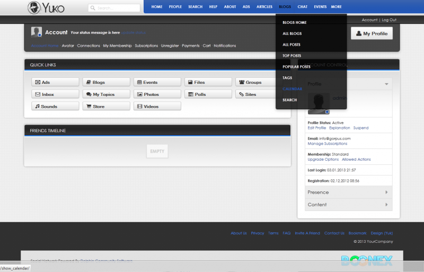This screenshot has width=424, height=272.
Task: Open the Payments tab
Action: tap(191, 46)
